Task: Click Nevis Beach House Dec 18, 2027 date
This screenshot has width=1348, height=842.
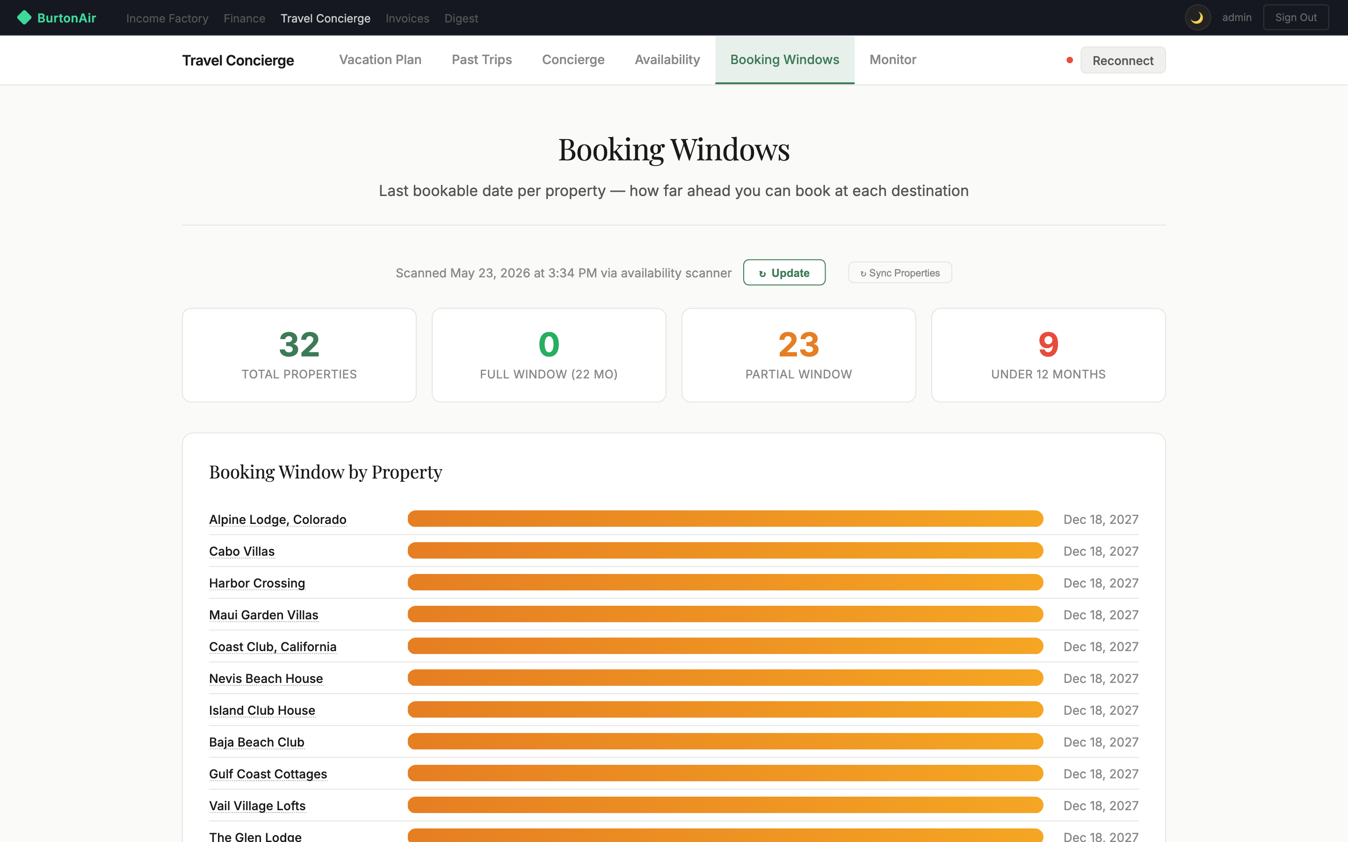Action: coord(1101,678)
